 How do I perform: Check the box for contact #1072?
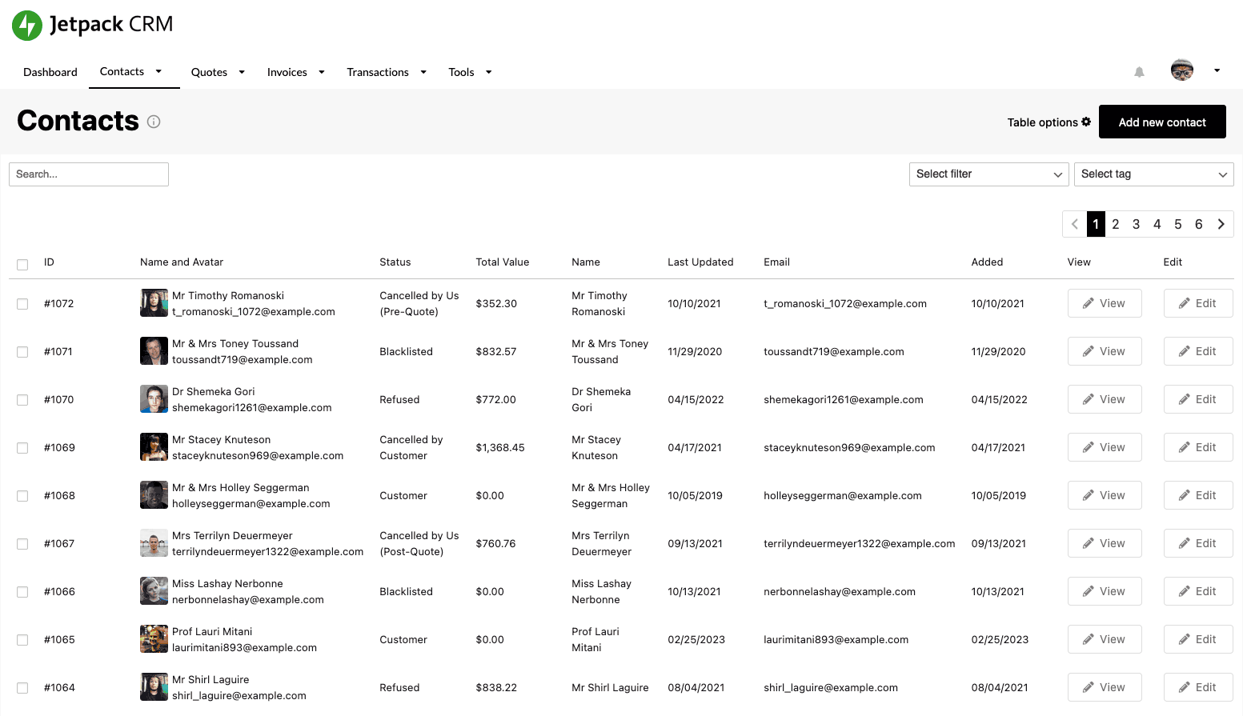click(22, 304)
